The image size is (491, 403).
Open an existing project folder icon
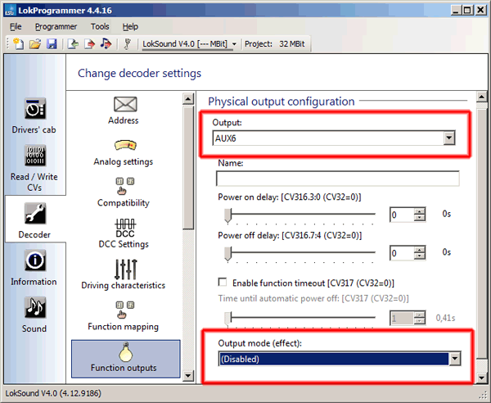pos(35,44)
